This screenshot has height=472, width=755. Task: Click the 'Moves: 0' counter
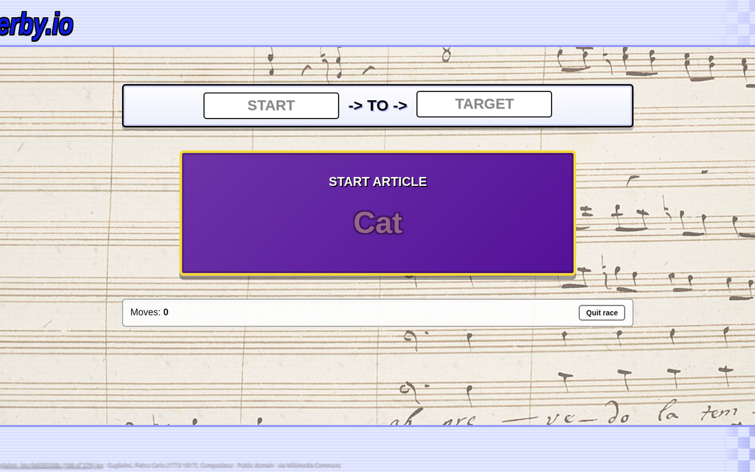(149, 312)
